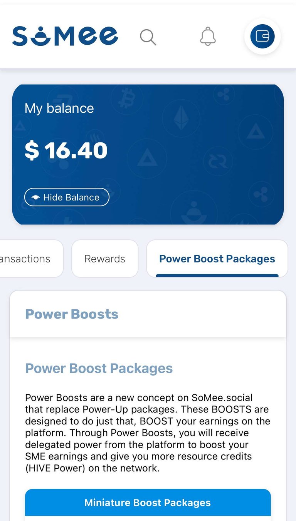Click the blue underline of active tab
Screen dimensions: 296x521
coord(217,276)
